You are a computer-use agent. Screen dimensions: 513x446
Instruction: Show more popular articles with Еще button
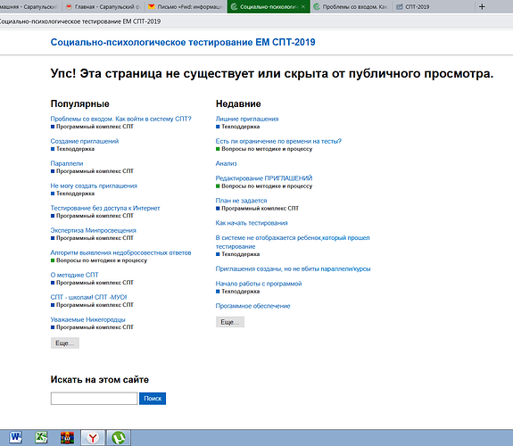coord(65,343)
